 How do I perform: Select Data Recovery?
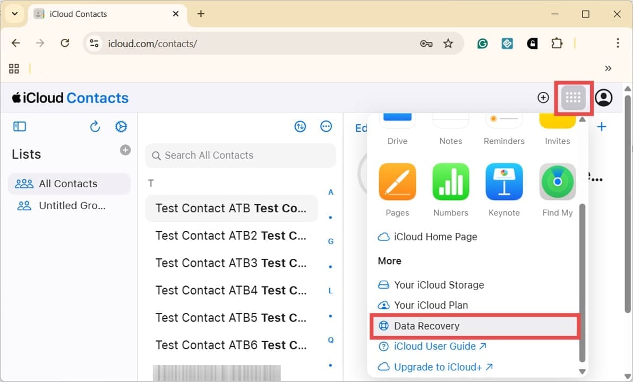pyautogui.click(x=475, y=326)
